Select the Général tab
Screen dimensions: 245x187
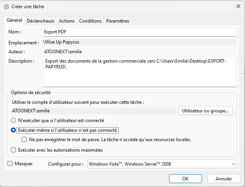pyautogui.click(x=14, y=21)
